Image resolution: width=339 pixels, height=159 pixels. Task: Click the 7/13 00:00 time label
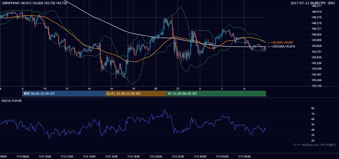coord(200,157)
